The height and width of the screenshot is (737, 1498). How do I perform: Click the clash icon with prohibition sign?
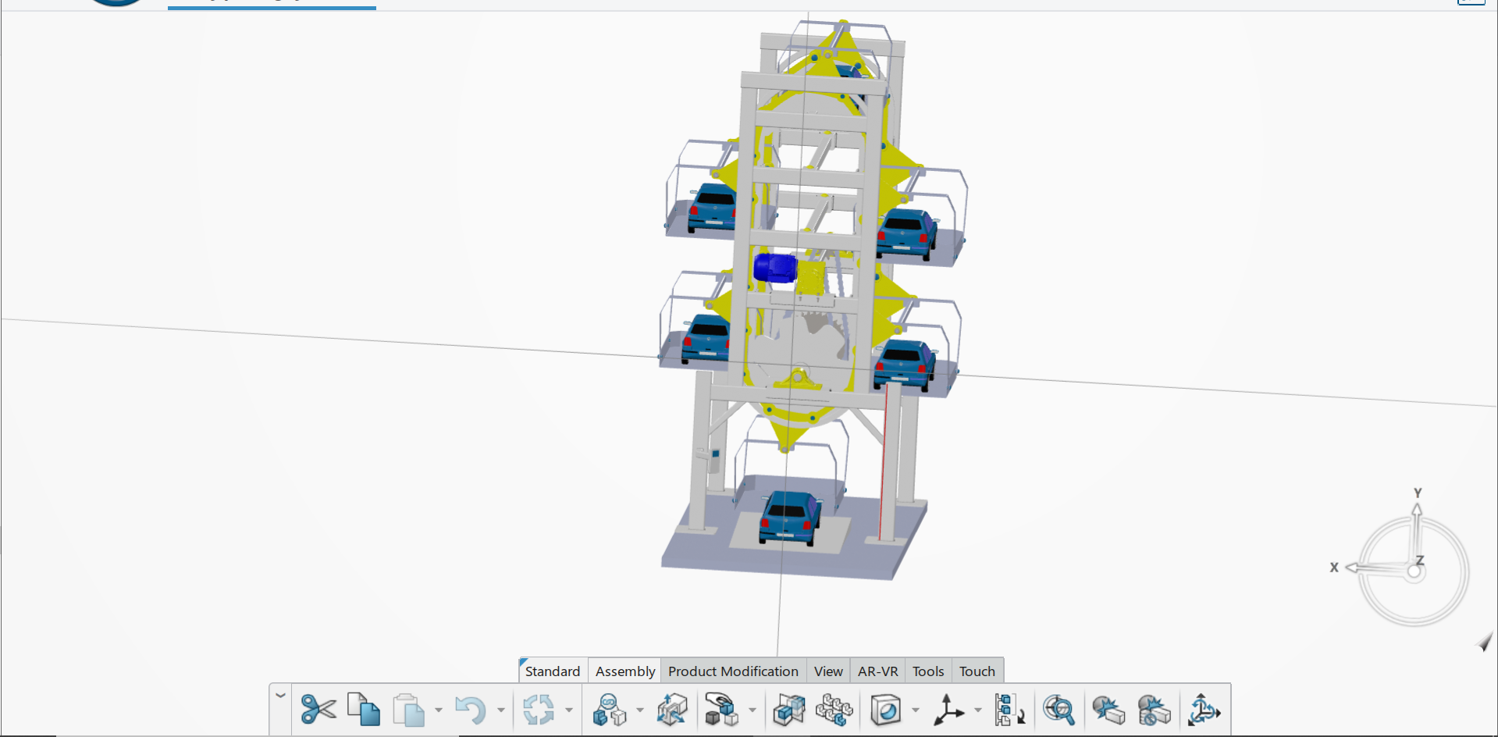point(1155,710)
